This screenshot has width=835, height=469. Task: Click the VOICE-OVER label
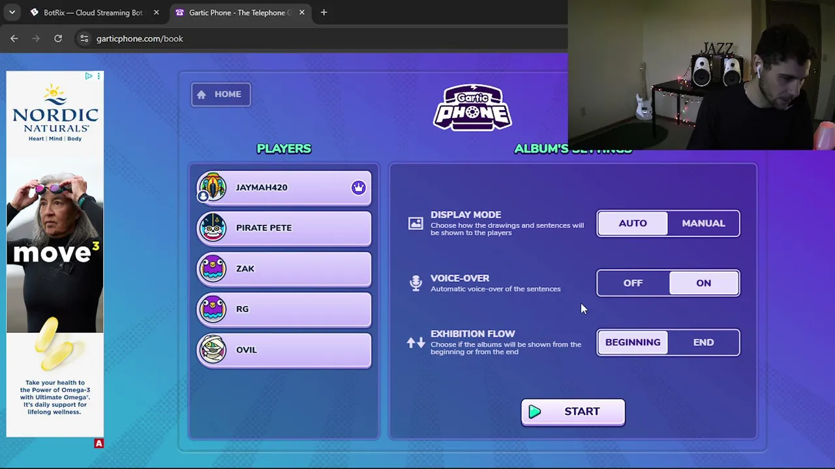tap(460, 278)
